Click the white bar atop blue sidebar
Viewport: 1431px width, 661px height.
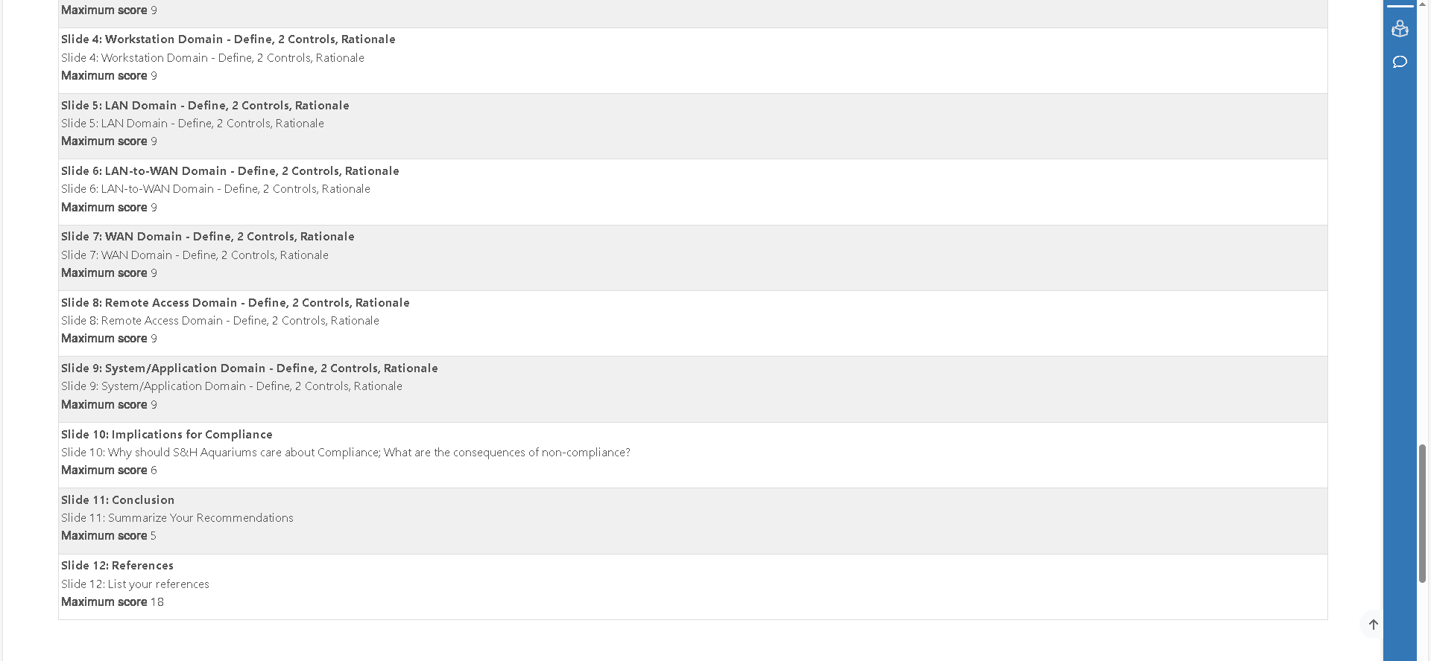1400,6
